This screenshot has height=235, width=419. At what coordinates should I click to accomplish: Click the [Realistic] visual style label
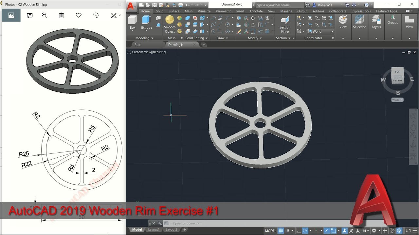(159, 52)
